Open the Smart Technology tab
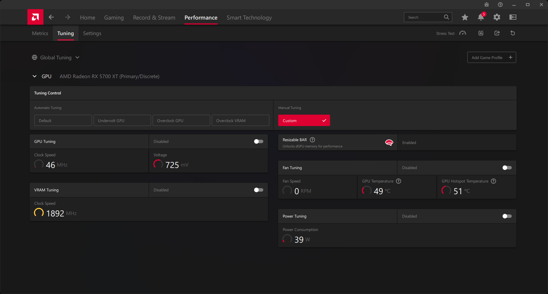548x294 pixels. click(x=249, y=17)
